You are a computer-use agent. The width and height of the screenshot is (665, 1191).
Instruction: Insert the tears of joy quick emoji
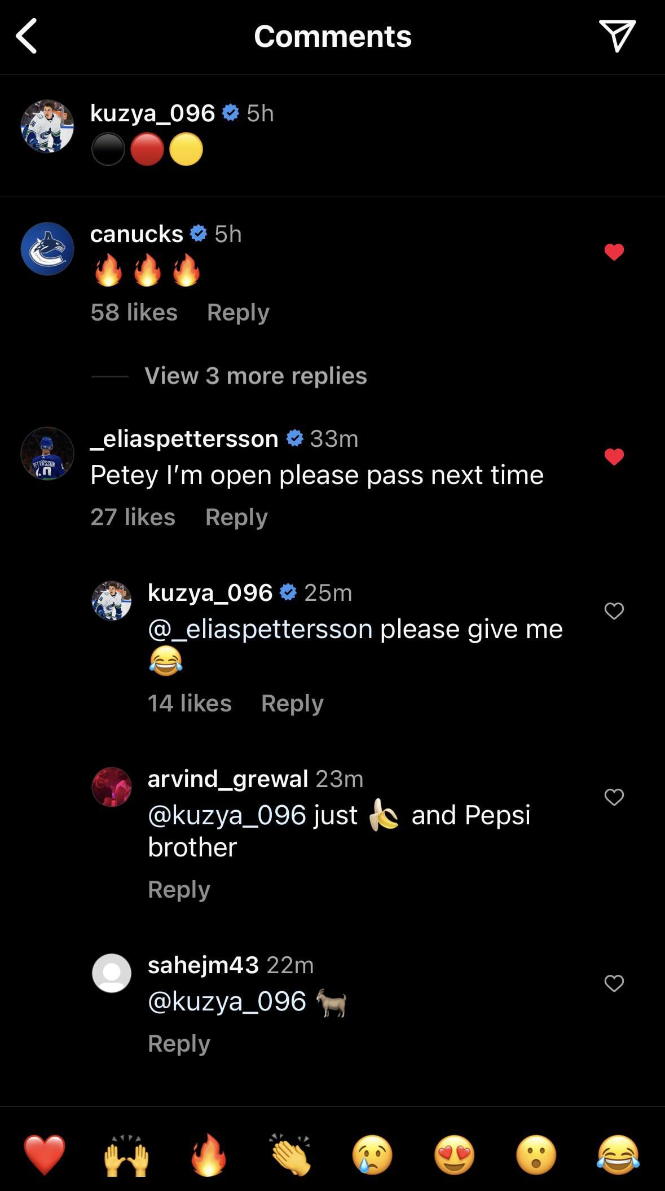click(618, 1154)
